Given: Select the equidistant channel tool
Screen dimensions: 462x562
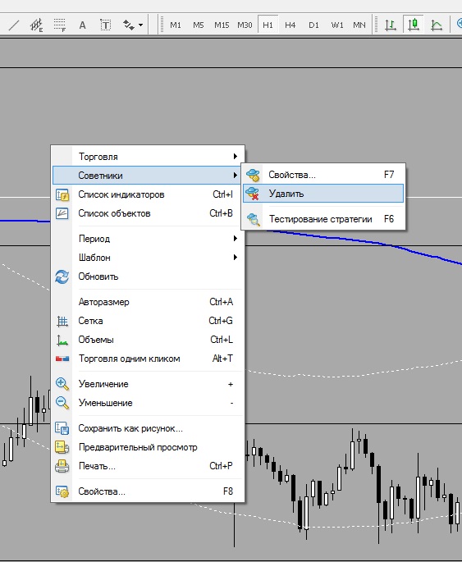Looking at the screenshot, I should 36,25.
